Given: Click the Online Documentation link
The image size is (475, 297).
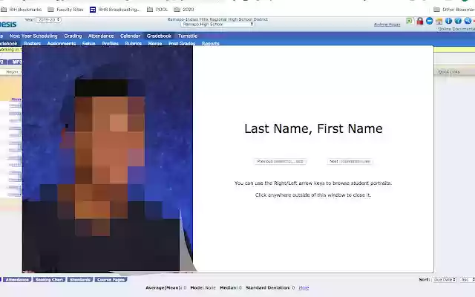Looking at the screenshot, I should pos(456,29).
